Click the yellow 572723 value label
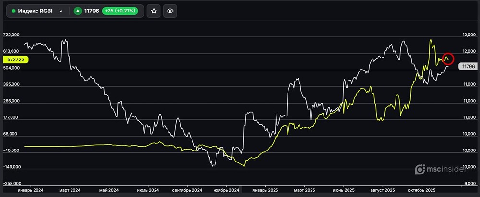This screenshot has height=197, width=480. pos(16,59)
